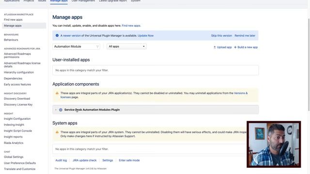Viewport: 310px width, 174px height.
Task: Open Translate and Customize
Action: click(20, 169)
